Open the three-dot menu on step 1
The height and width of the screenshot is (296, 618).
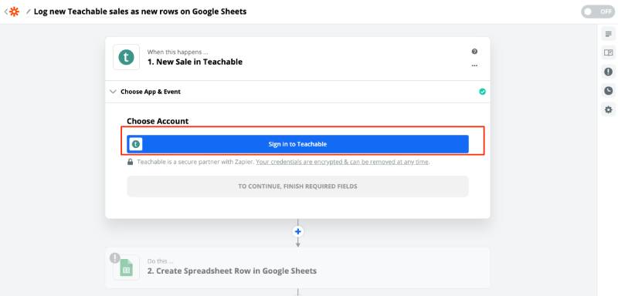coord(474,66)
